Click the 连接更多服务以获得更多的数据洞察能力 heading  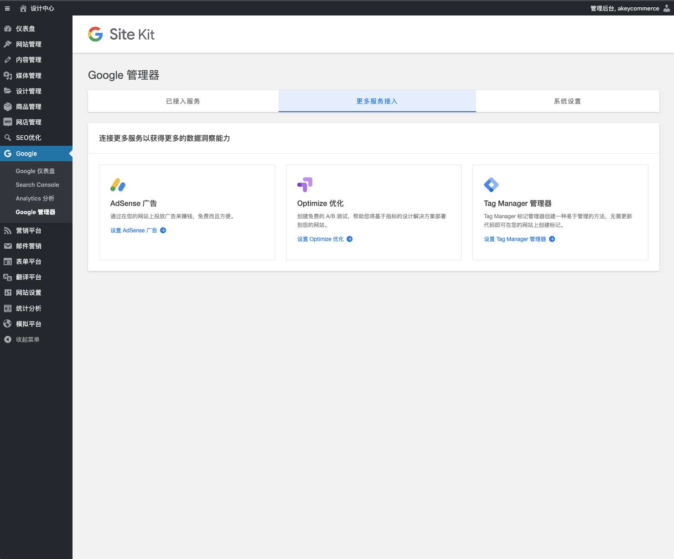point(165,138)
